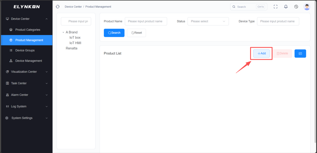Click the Product List heading

point(113,53)
